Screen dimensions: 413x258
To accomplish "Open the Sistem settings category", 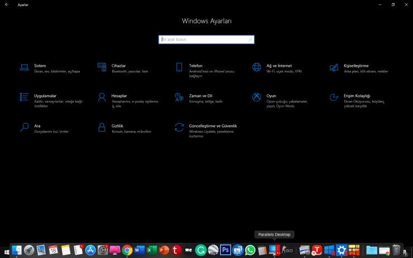I will pos(50,68).
